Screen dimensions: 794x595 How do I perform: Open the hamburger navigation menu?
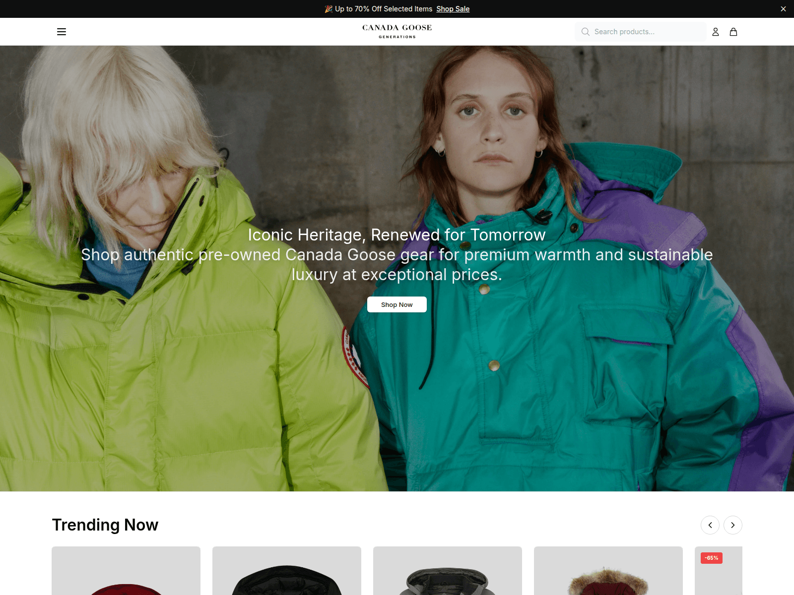coord(62,32)
